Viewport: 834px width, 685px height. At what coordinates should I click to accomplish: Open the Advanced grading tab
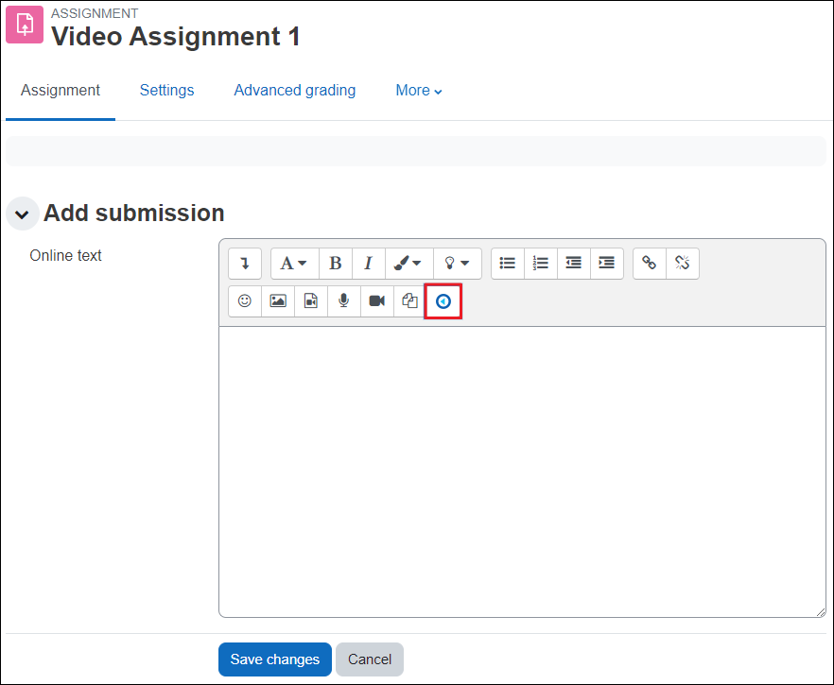click(x=294, y=90)
